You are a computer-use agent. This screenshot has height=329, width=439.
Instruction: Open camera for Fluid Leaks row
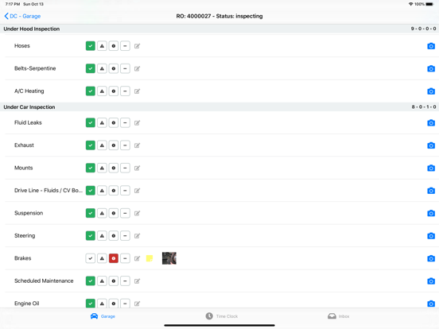pos(431,122)
